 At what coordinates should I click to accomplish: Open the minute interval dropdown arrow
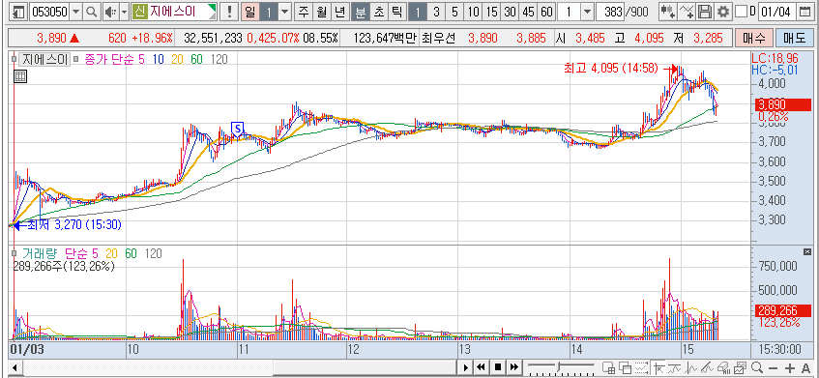588,12
